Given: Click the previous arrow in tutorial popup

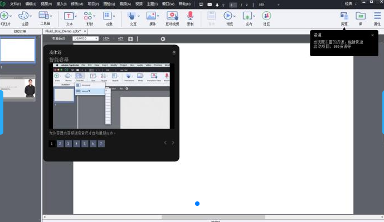Looking at the screenshot, I should (166, 143).
